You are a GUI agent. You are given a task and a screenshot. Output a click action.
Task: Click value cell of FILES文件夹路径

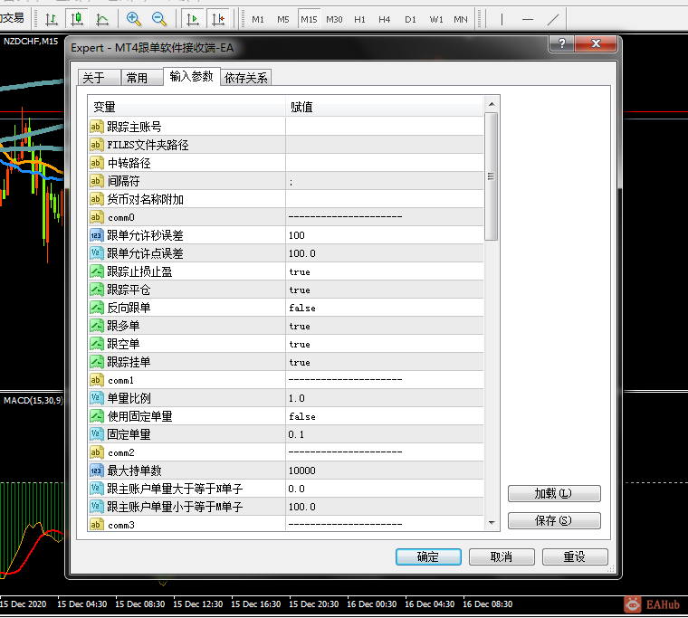tap(385, 145)
